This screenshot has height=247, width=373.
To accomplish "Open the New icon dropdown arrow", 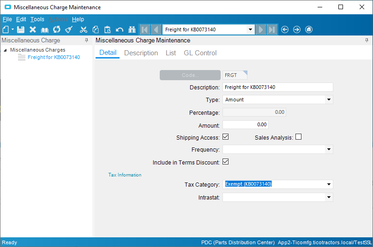I will tap(12, 29).
